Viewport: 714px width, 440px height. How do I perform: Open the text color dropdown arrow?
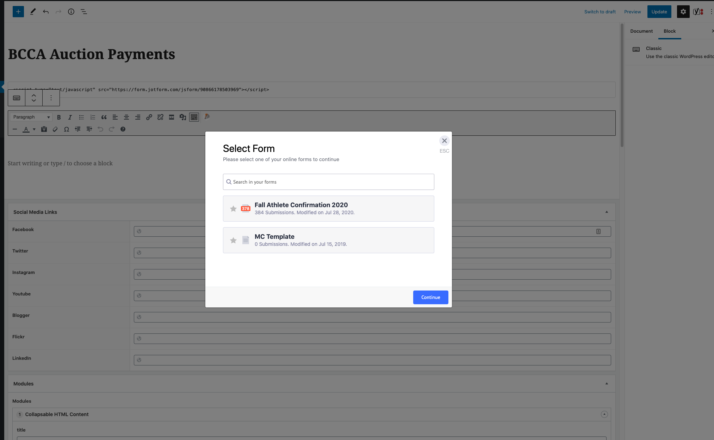(34, 129)
